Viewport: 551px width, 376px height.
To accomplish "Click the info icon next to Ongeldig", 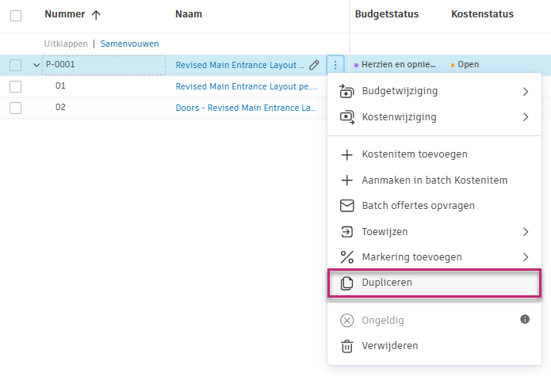I will (x=524, y=319).
